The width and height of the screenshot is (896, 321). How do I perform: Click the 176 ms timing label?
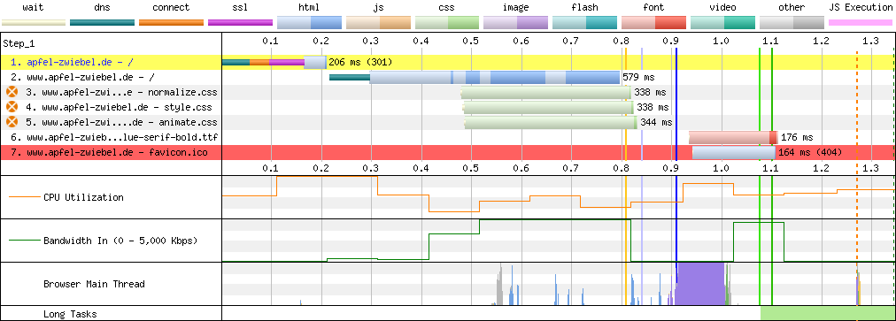797,137
